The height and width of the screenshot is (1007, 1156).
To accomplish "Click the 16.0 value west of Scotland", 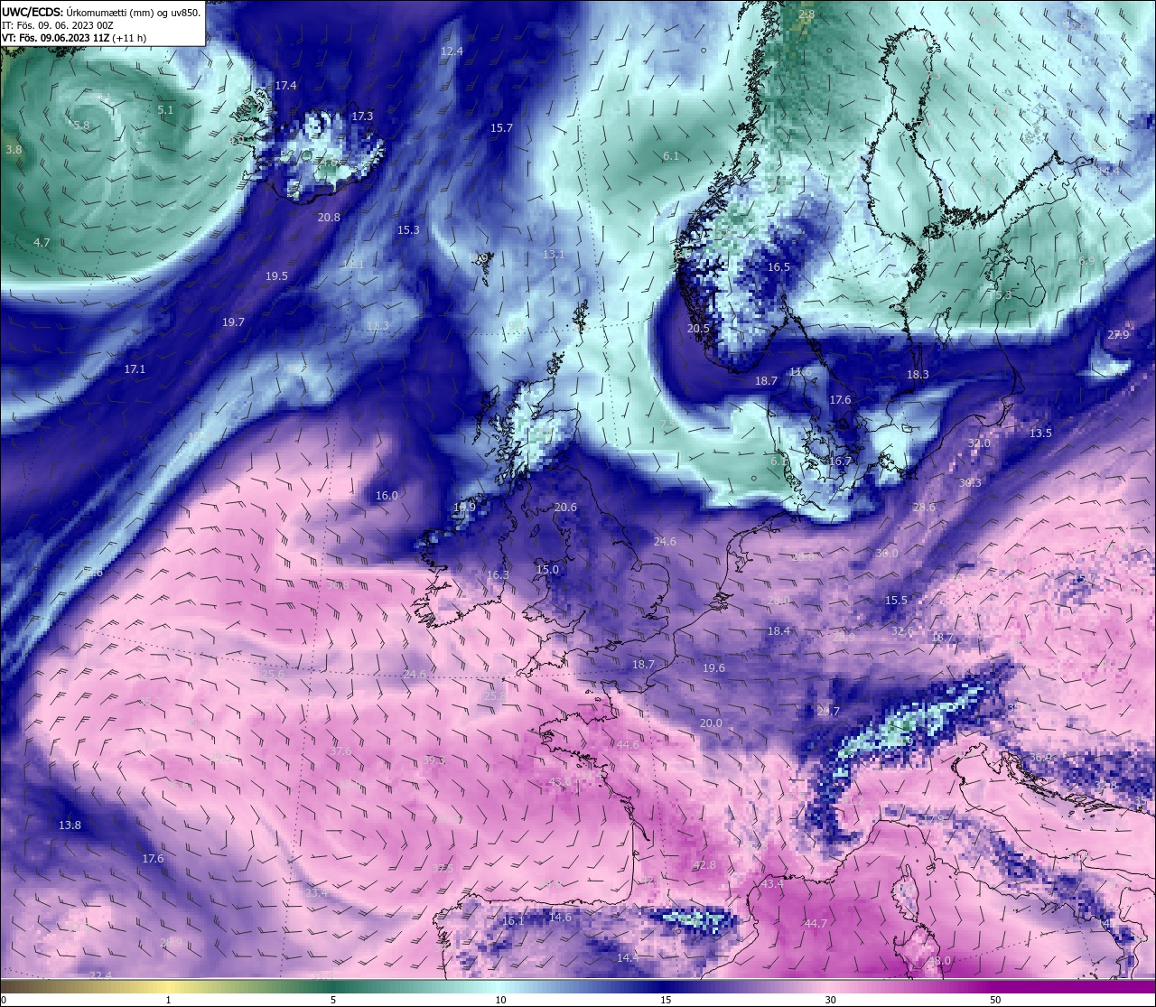I will point(387,496).
